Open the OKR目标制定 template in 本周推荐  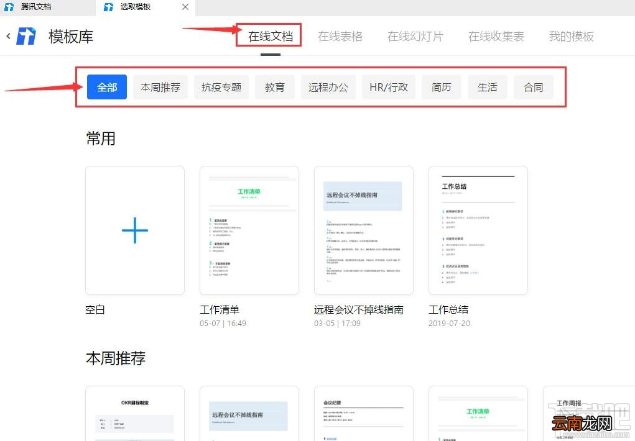(135, 414)
